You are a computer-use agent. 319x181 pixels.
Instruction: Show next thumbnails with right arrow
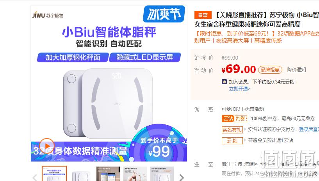[x=181, y=177]
